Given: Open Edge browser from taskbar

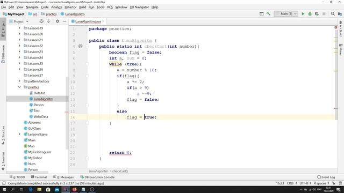Looking at the screenshot, I should pyautogui.click(x=31, y=189).
